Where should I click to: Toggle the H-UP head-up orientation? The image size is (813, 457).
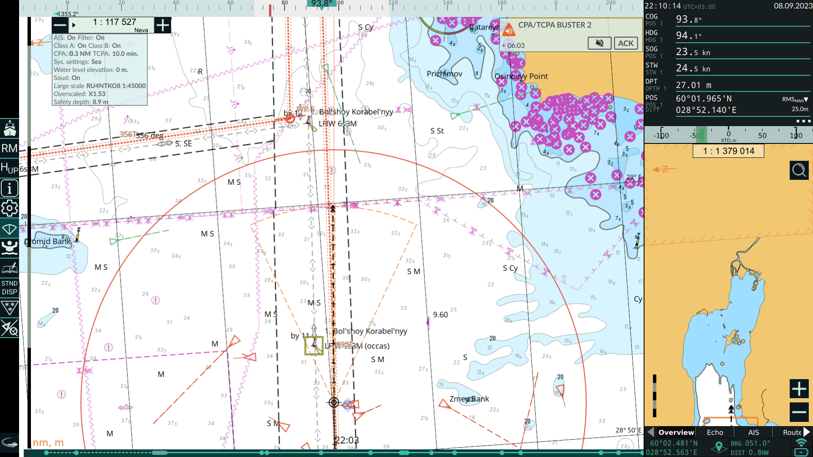click(9, 168)
